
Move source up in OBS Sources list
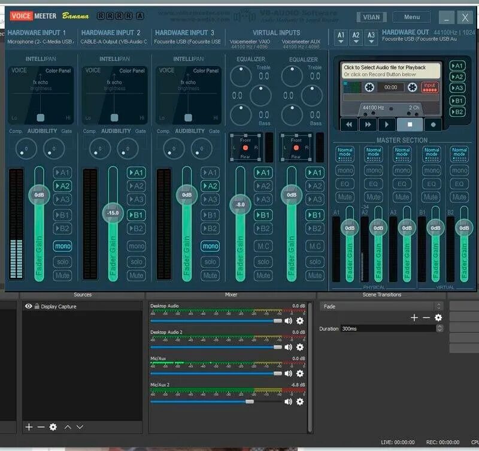pos(68,427)
